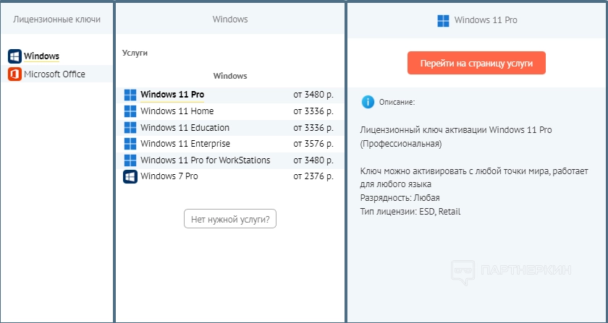The width and height of the screenshot is (608, 323).
Task: Click the Windows 11 Education row icon
Action: click(130, 128)
